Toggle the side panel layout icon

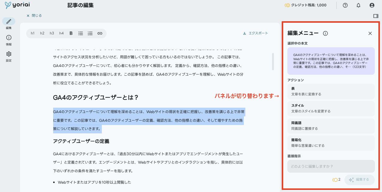pyautogui.click(x=376, y=16)
